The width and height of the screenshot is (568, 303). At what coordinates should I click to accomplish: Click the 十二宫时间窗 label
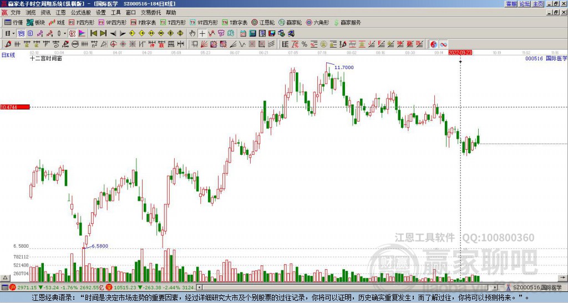(x=46, y=59)
